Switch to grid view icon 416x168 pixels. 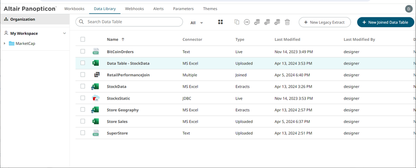(220, 22)
